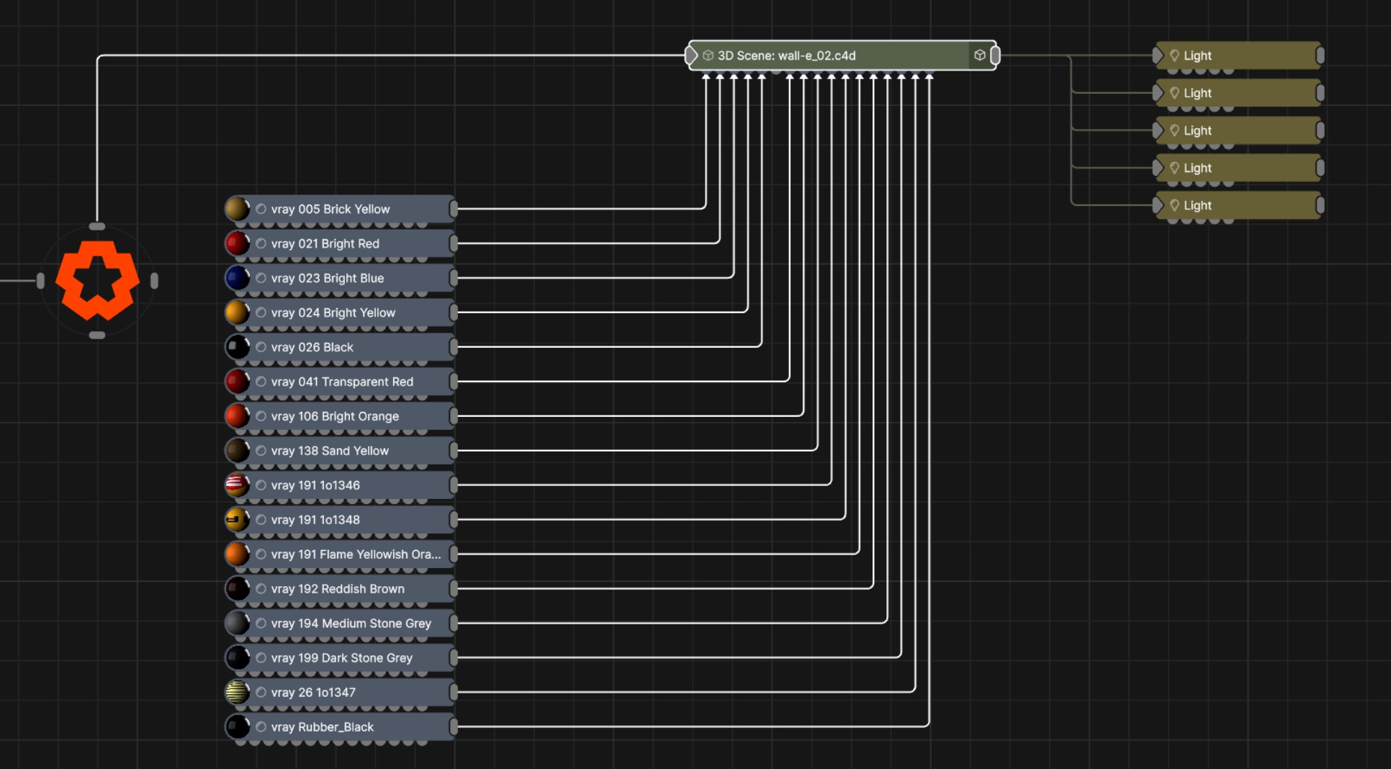Click the striped sphere preview of vray 191 1o1346
Screen dimensions: 1391x769
click(237, 485)
